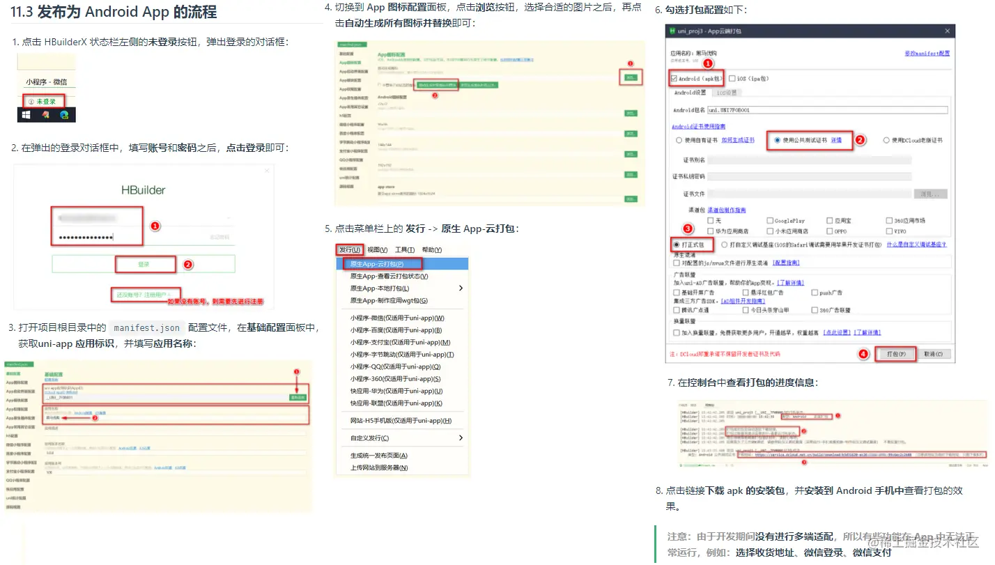The image size is (995, 565).
Task: Open the manifest.json 基础配置 screenshot thumbnail
Action: (x=157, y=436)
